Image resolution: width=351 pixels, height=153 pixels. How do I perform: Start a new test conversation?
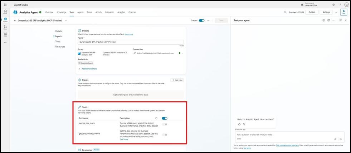click(x=323, y=20)
